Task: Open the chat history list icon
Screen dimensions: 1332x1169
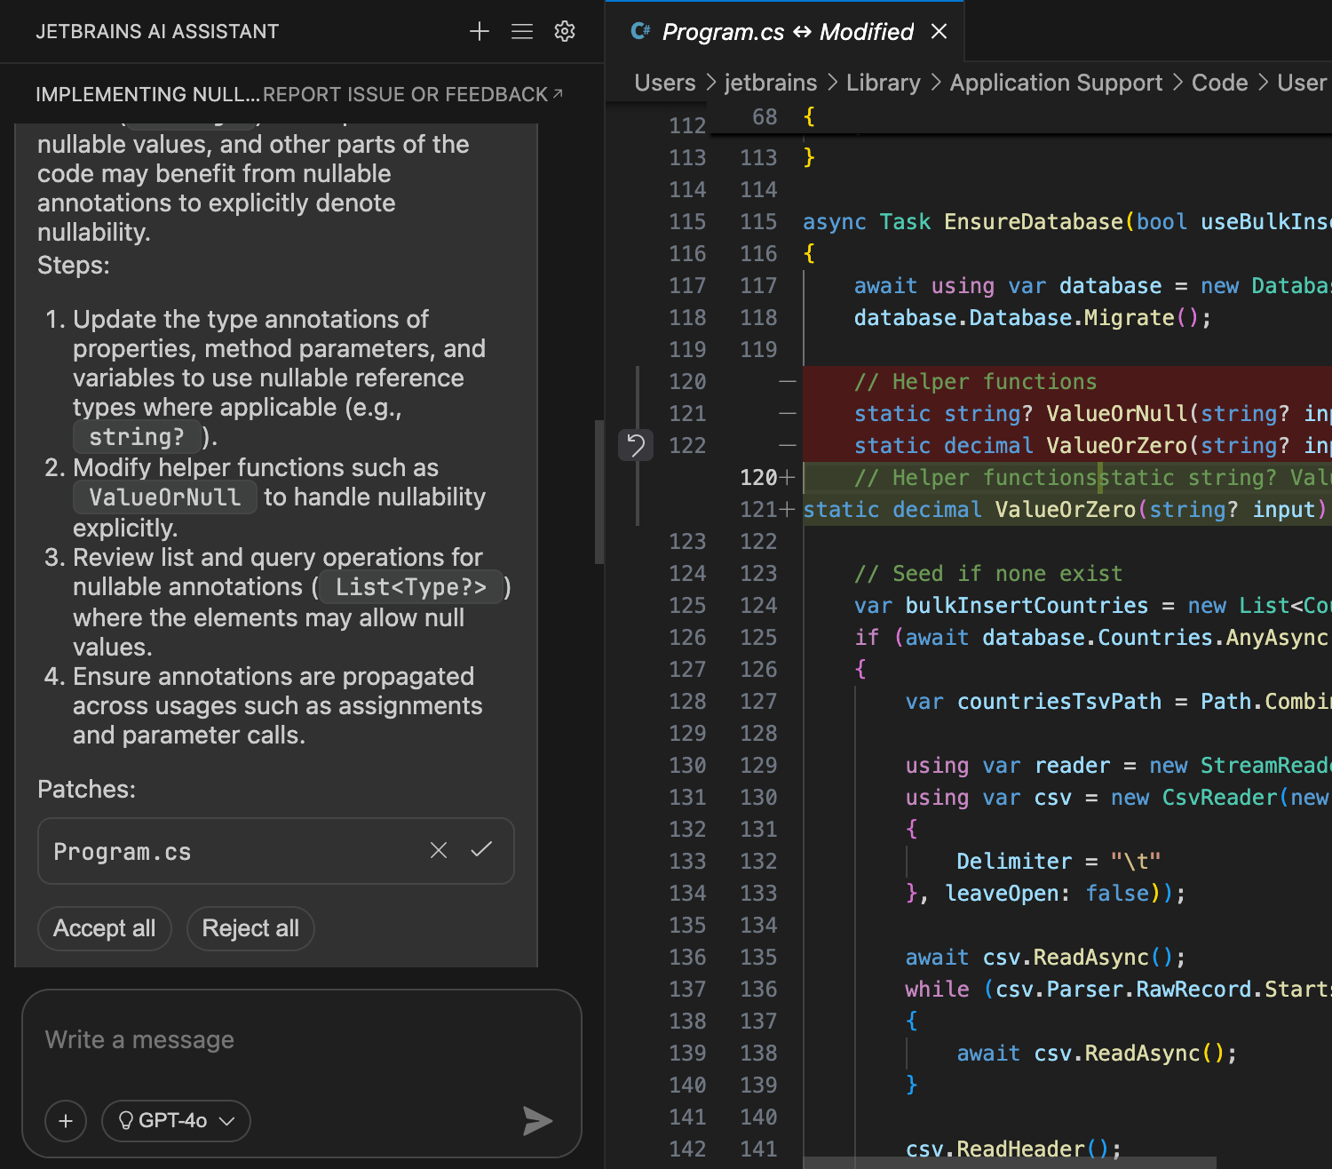Action: pyautogui.click(x=522, y=31)
